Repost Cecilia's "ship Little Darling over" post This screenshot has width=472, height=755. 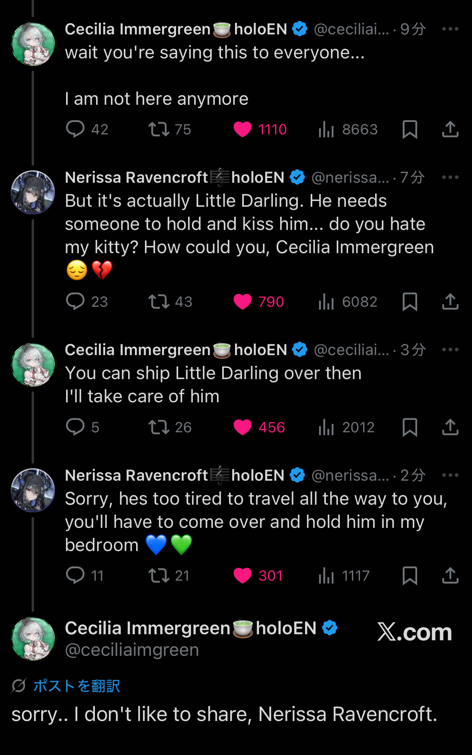coord(159,427)
